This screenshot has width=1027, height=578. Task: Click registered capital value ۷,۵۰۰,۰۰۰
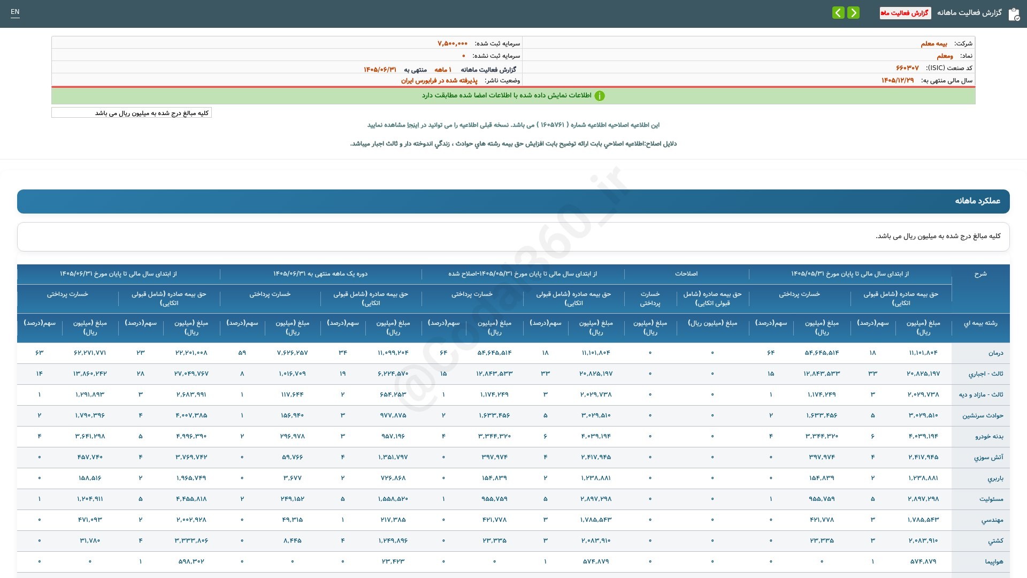click(x=453, y=43)
